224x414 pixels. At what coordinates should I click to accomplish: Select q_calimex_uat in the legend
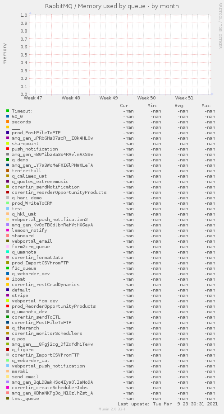pyautogui.click(x=29, y=176)
